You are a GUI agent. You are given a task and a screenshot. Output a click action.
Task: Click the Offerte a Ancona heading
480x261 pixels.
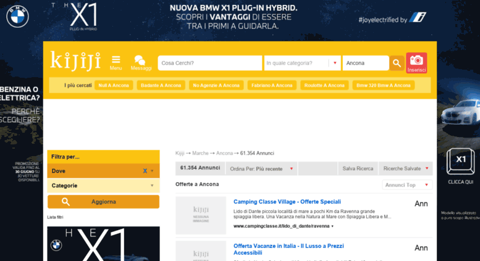coord(197,184)
